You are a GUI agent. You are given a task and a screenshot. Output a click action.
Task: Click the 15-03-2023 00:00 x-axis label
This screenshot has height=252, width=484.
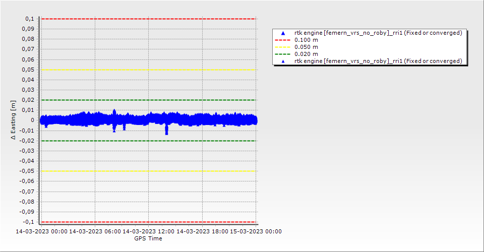click(x=256, y=231)
